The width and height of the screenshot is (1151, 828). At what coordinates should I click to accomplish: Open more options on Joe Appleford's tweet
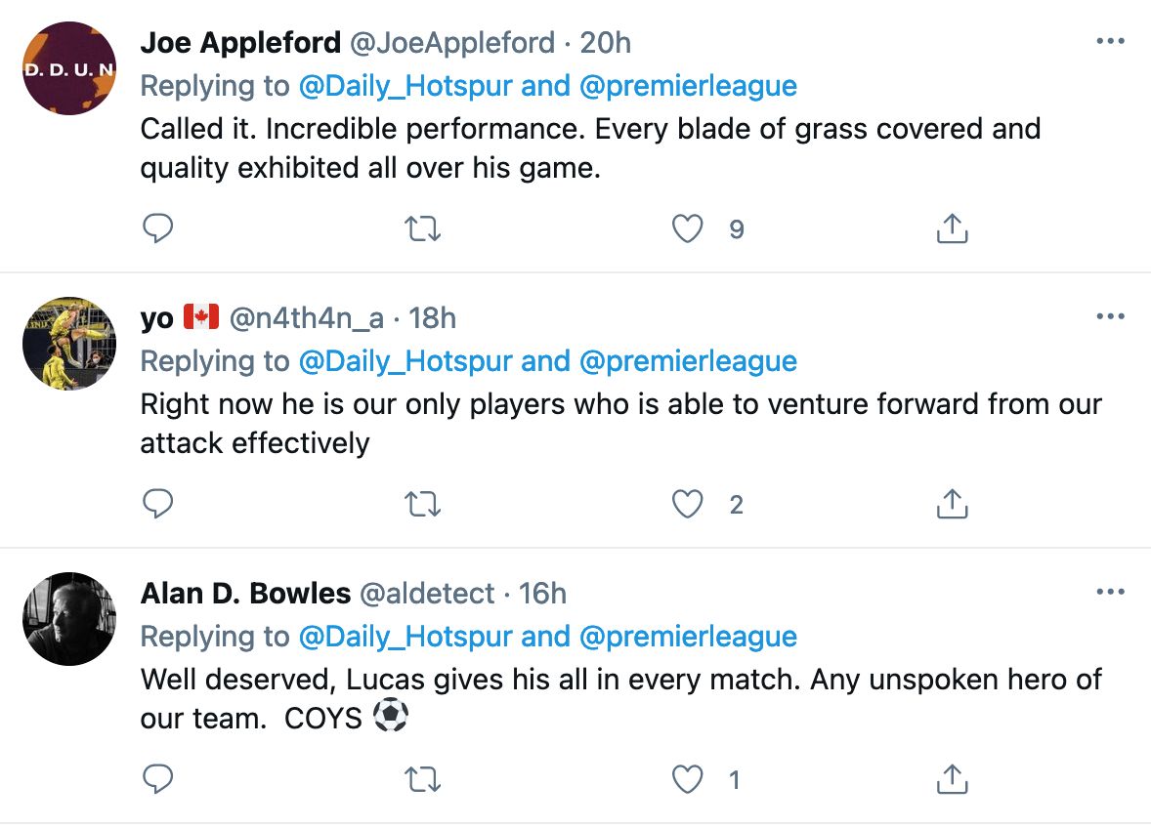click(x=1111, y=42)
